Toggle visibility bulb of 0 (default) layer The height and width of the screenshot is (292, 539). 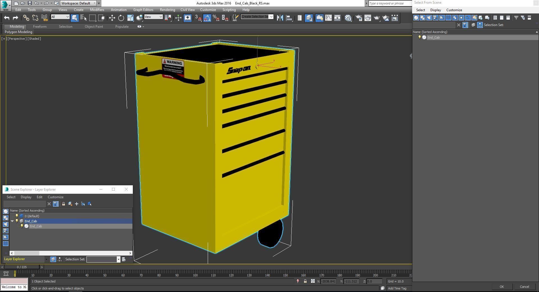click(x=17, y=216)
